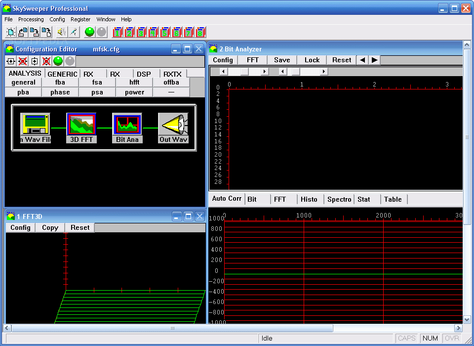This screenshot has height=346, width=474.
Task: Toggle Lock in the Bit Analyzer toolbar
Action: 312,60
